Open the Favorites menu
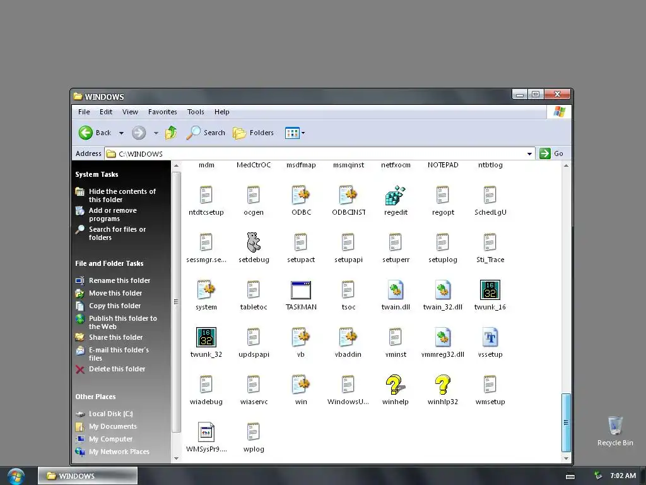Screen dimensions: 646x485 pos(162,112)
